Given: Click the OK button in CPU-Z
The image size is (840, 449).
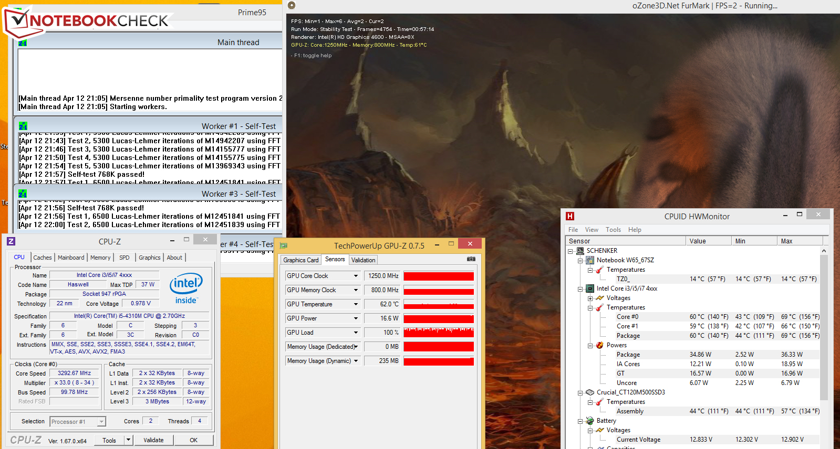Looking at the screenshot, I should pos(193,440).
